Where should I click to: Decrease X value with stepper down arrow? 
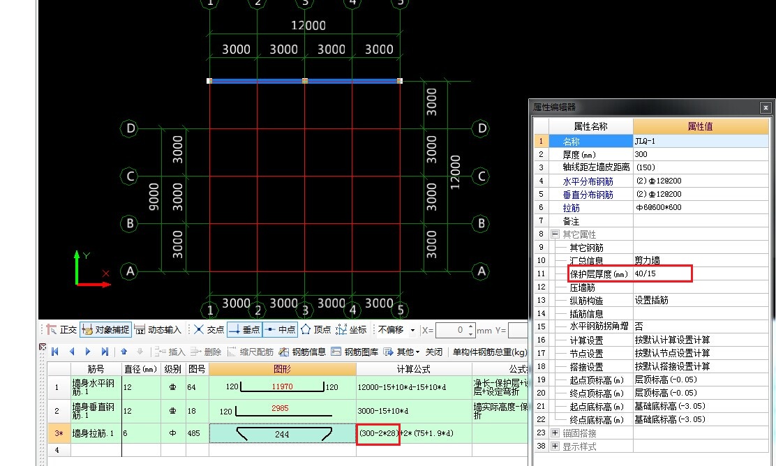click(x=470, y=334)
